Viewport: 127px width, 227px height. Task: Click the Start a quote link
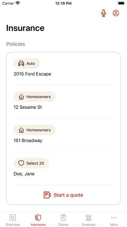tap(63, 195)
